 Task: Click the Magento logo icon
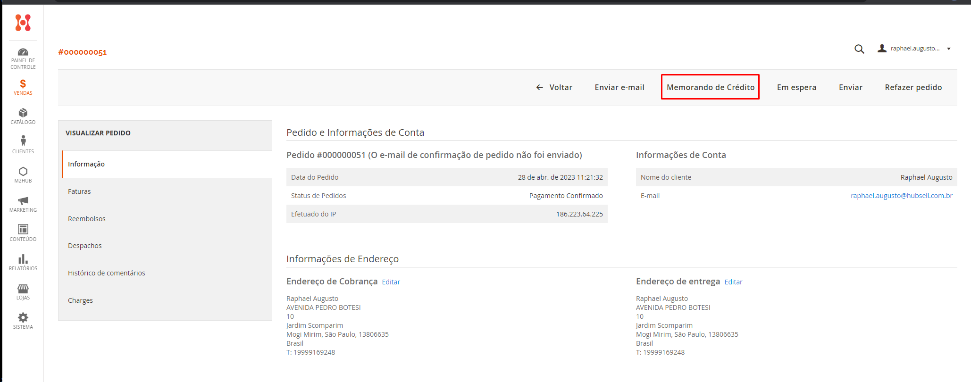coord(23,23)
